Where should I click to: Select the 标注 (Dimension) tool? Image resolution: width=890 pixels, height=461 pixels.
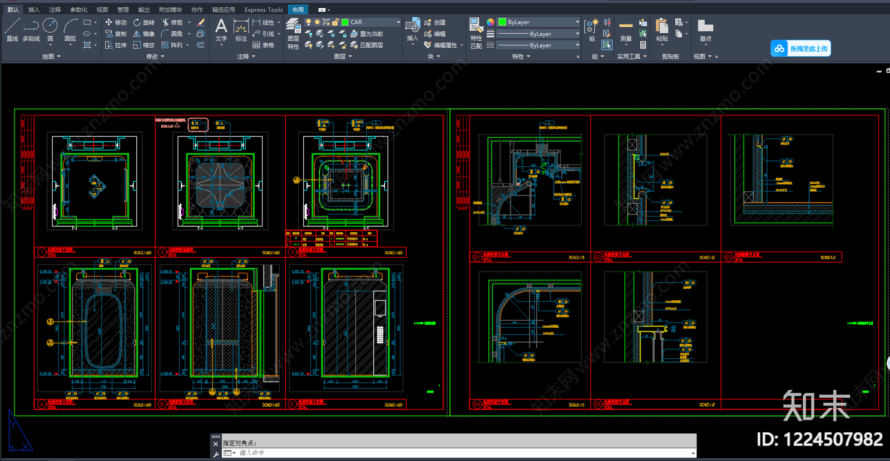tap(241, 29)
